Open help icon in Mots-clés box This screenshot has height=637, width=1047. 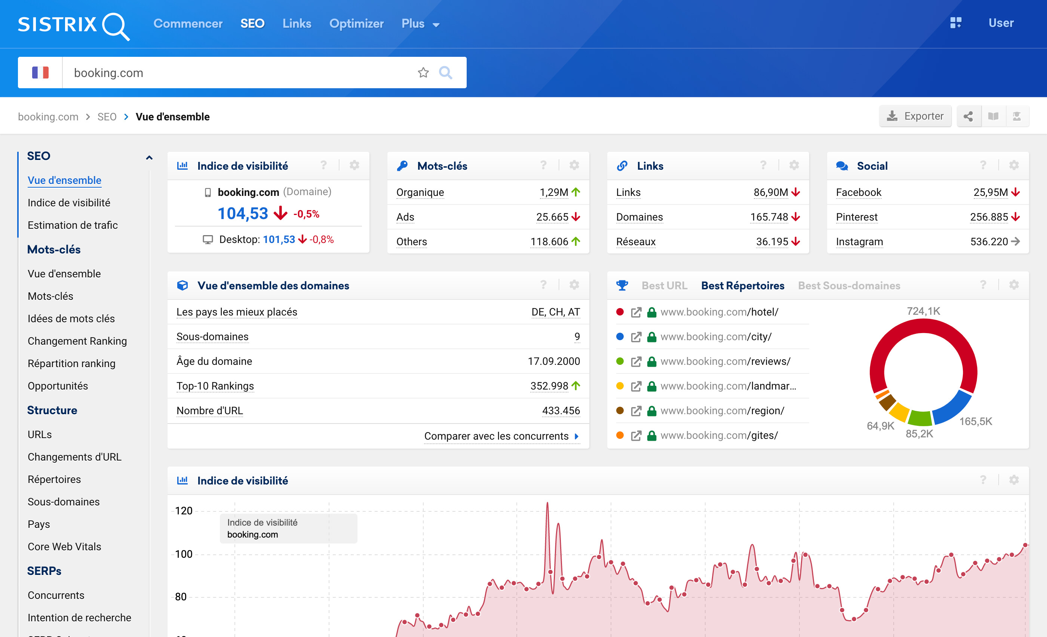coord(543,165)
